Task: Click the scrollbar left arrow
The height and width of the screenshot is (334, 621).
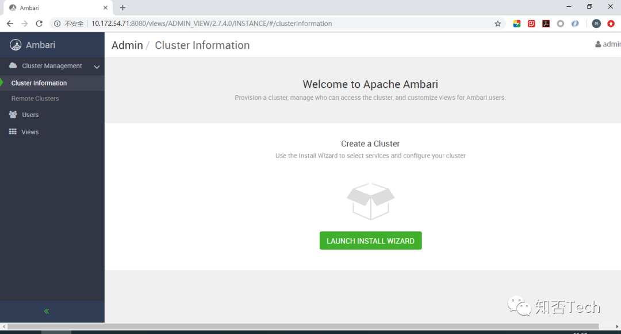Action: [3, 327]
